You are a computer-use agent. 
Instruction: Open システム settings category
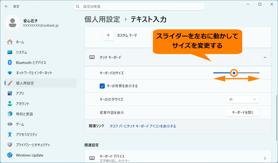[x=41, y=52]
